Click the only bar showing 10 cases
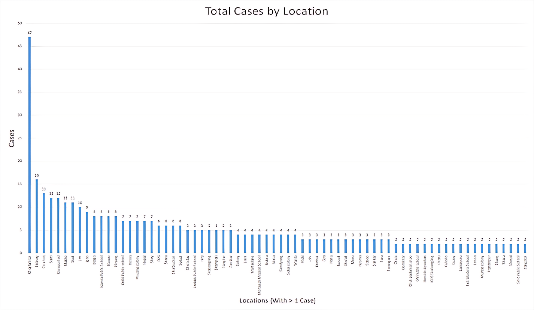Image resolution: width=534 pixels, height=310 pixels. point(80,230)
